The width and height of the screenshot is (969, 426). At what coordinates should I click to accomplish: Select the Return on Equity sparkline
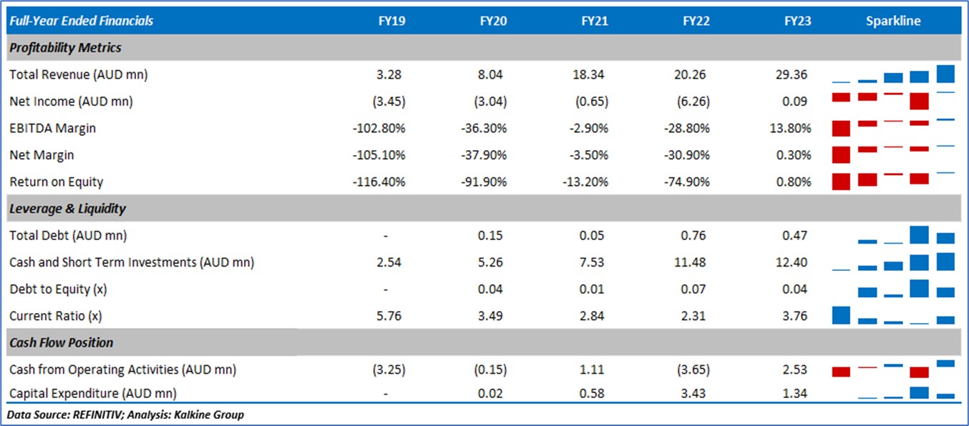pyautogui.click(x=893, y=182)
